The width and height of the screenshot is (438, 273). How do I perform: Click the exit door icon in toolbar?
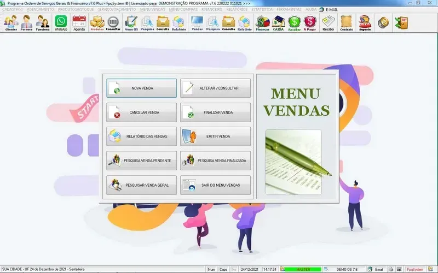tap(404, 22)
